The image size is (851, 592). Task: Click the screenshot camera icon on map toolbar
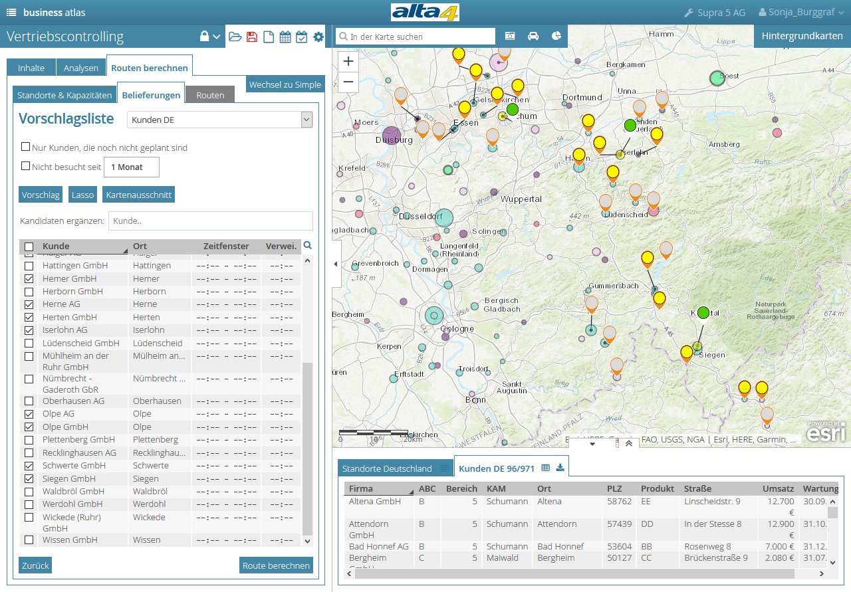(511, 36)
